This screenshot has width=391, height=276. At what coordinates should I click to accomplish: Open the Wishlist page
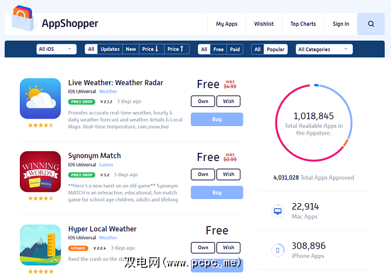click(264, 24)
